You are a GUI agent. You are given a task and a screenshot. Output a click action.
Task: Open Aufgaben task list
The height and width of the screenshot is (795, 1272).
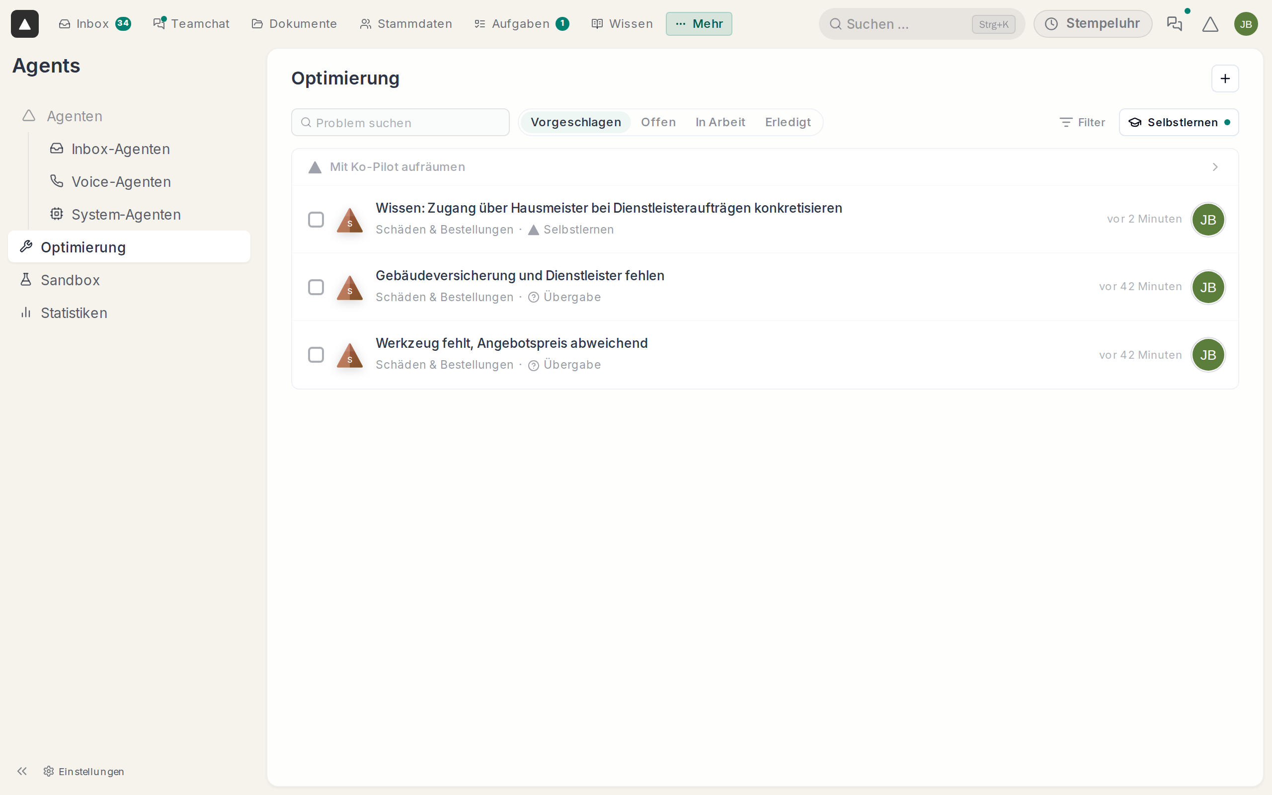point(521,24)
